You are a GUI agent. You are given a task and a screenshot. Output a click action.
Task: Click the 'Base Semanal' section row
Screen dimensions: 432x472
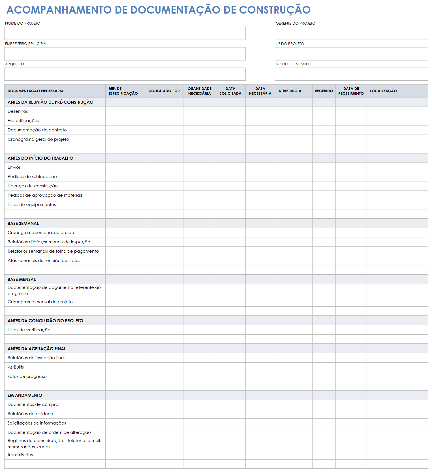[x=216, y=224]
